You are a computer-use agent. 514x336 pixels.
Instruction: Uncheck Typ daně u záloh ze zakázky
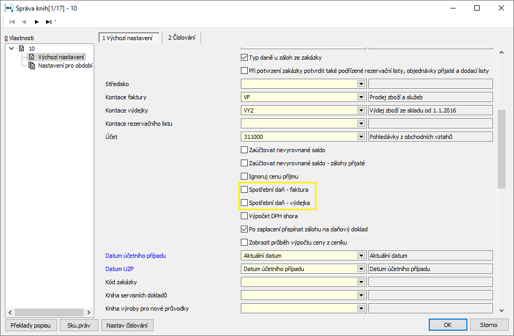click(244, 58)
